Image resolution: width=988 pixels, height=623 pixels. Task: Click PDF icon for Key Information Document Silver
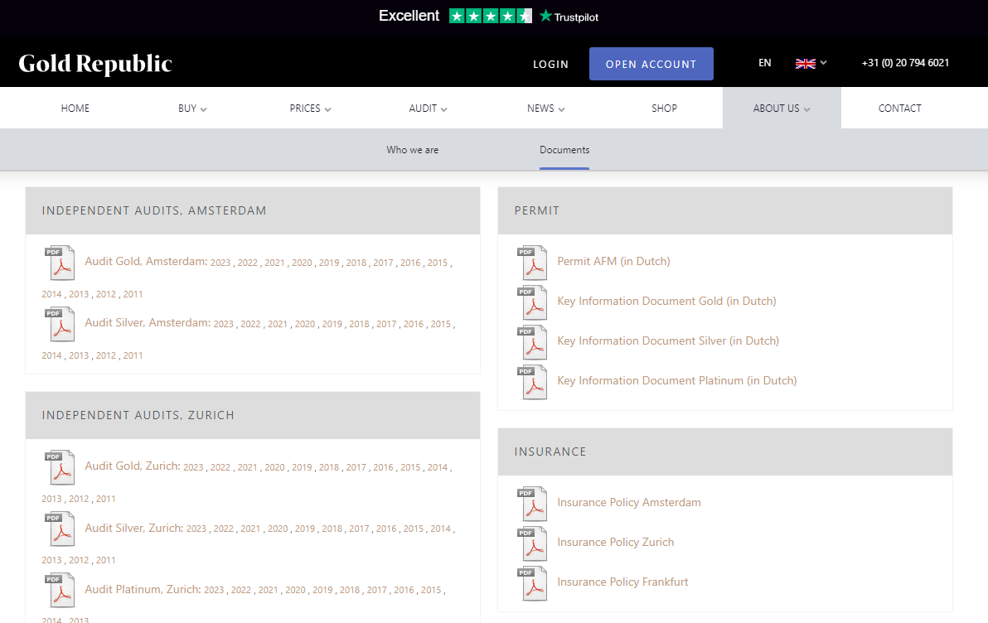(532, 342)
